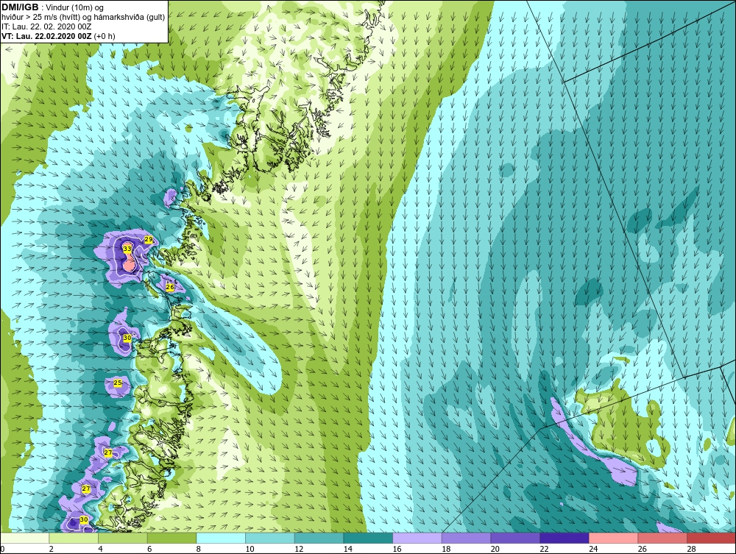Click the legend scale number 28
This screenshot has width=736, height=554.
pos(691,549)
